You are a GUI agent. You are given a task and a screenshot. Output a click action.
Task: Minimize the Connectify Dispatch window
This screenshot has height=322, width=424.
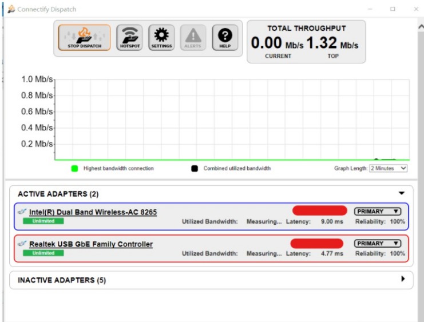pyautogui.click(x=370, y=9)
